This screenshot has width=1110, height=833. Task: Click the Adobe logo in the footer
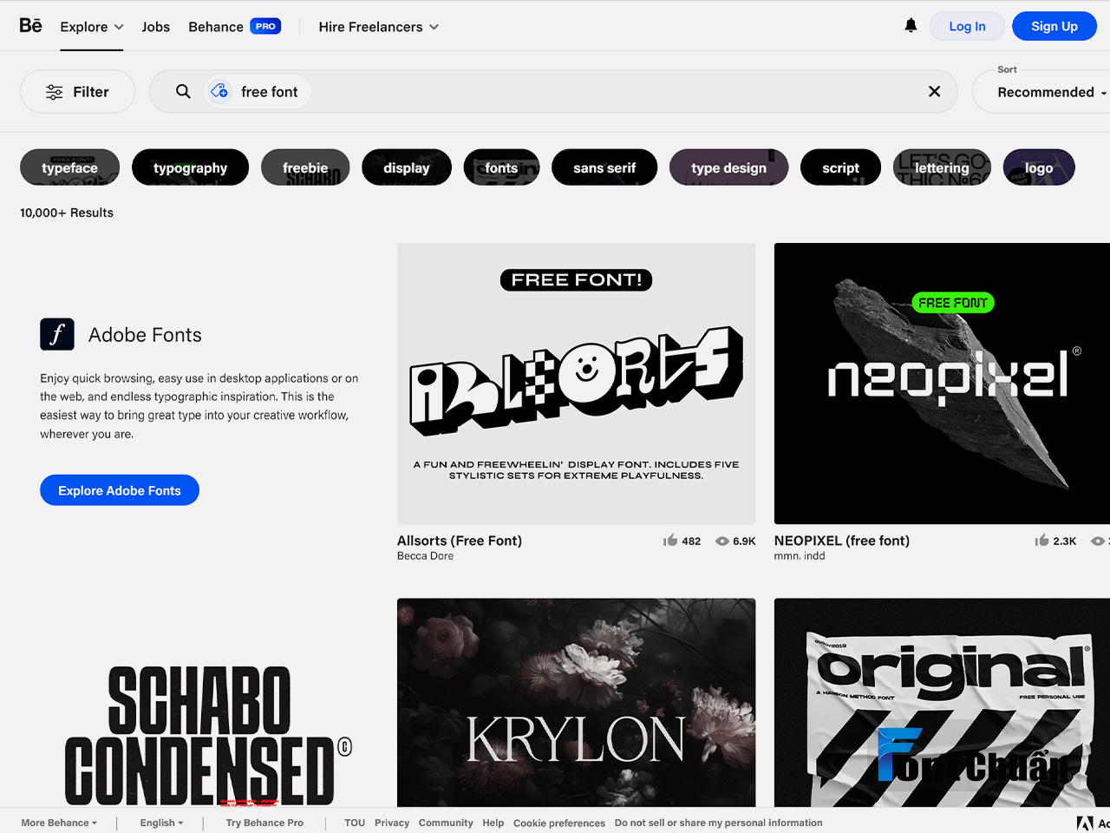[1085, 823]
